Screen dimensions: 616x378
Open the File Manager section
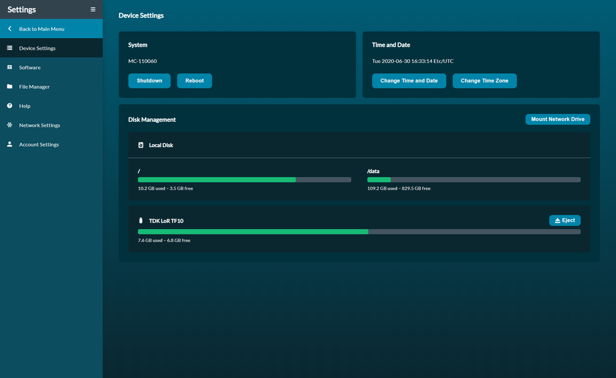click(52, 86)
